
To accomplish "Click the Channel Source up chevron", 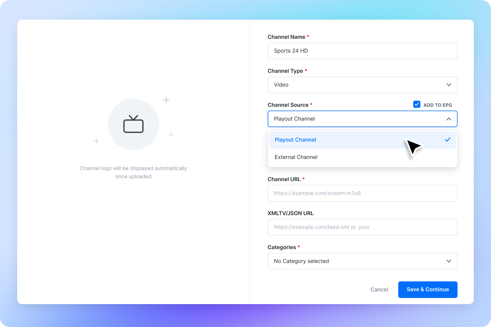I will tap(449, 119).
